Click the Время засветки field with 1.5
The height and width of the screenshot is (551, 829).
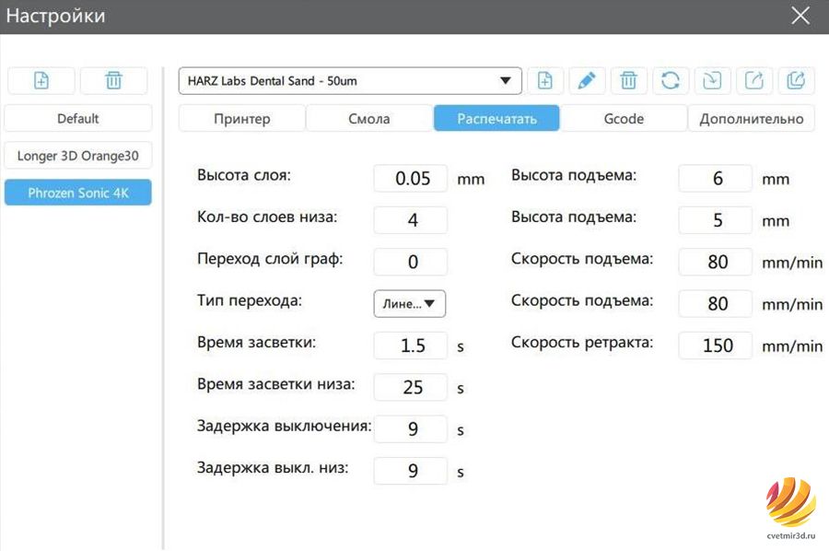411,346
